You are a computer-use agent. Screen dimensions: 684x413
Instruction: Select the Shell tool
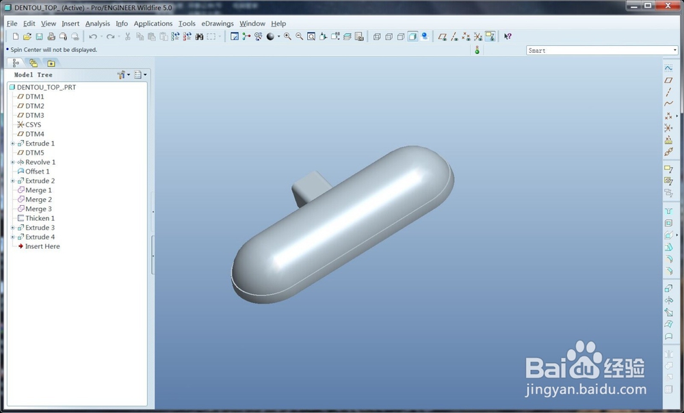pos(668,224)
